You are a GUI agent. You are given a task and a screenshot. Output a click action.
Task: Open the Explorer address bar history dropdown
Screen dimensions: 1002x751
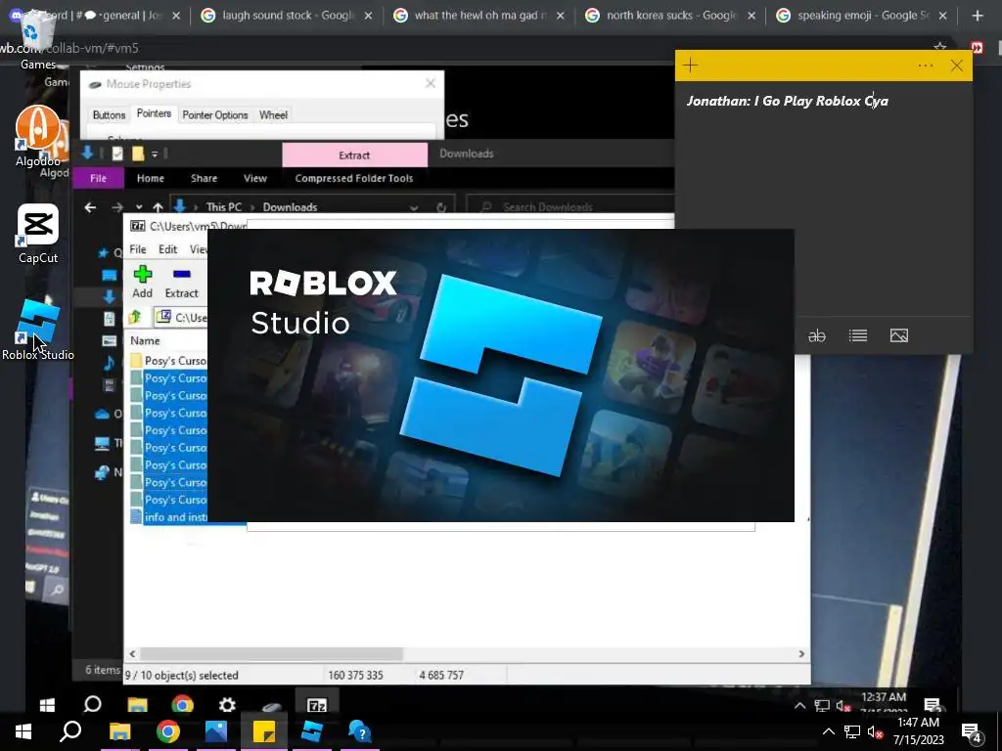[414, 207]
